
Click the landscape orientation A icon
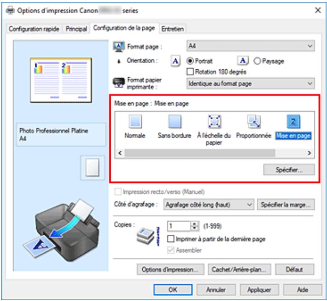click(243, 61)
